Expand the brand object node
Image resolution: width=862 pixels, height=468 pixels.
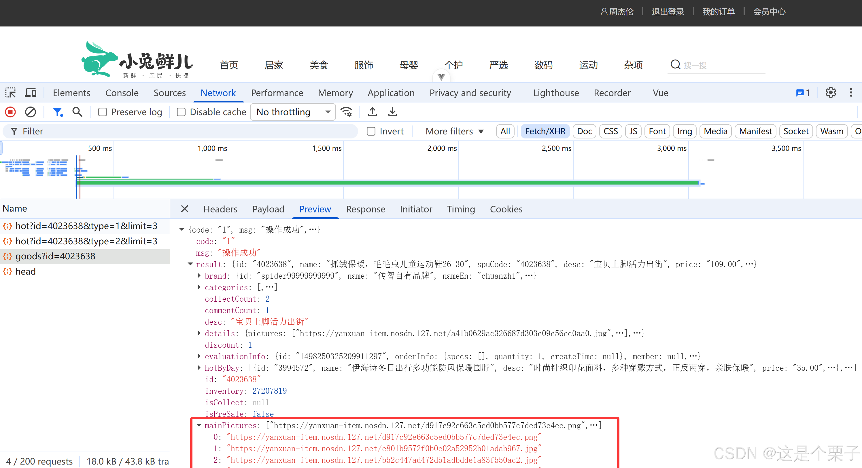pos(199,276)
